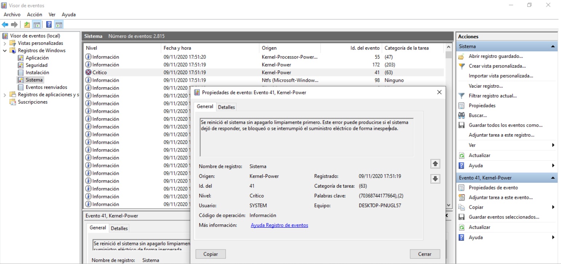The width and height of the screenshot is (561, 264).
Task: Click the Guardar todos los eventos disk icon
Action: [462, 125]
